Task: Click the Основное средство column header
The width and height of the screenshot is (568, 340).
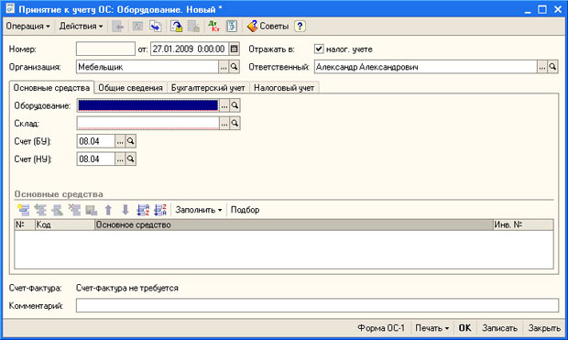Action: (x=294, y=225)
